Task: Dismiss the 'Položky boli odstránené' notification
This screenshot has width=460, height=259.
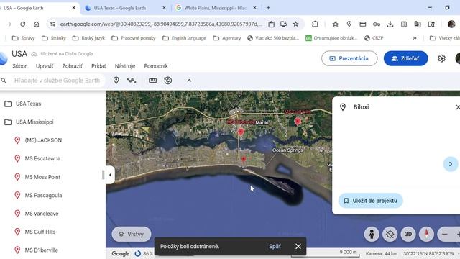Action: (298, 246)
